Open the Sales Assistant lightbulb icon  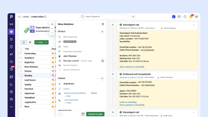(x=191, y=17)
